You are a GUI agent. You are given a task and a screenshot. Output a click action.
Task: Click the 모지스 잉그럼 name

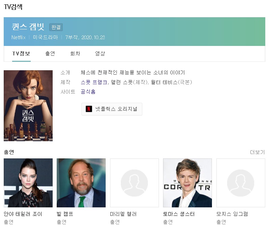pos(232,214)
